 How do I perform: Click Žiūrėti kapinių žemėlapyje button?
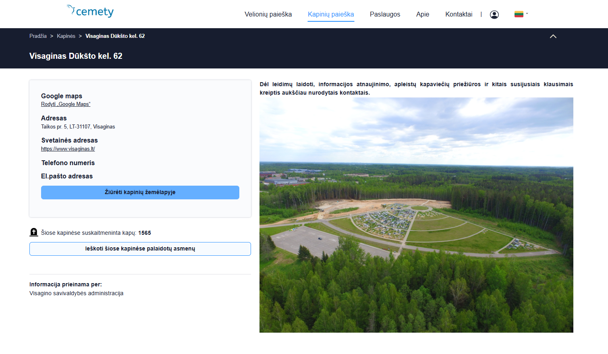coord(140,193)
